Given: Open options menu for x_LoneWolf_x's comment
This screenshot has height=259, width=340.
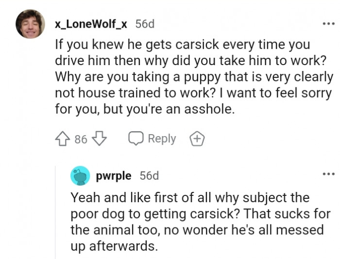Looking at the screenshot, I should [x=329, y=24].
